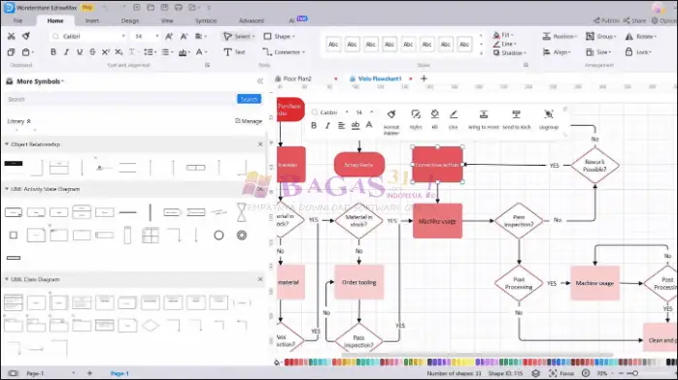This screenshot has height=380, width=678.
Task: Open the Position menu
Action: [559, 36]
